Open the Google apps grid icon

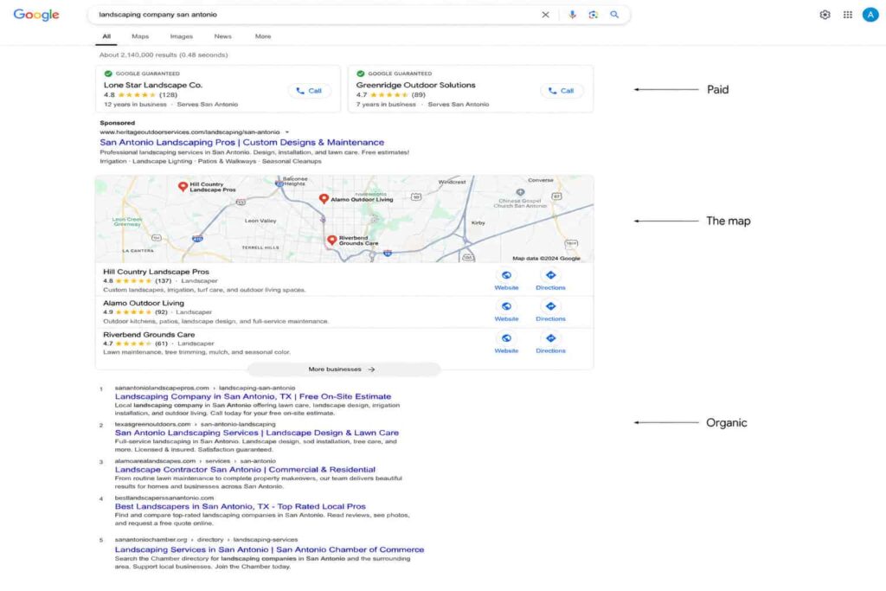pyautogui.click(x=848, y=15)
